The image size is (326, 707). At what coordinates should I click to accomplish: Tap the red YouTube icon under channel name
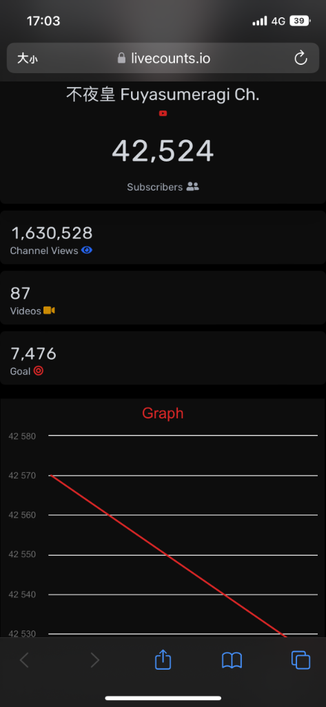[163, 114]
